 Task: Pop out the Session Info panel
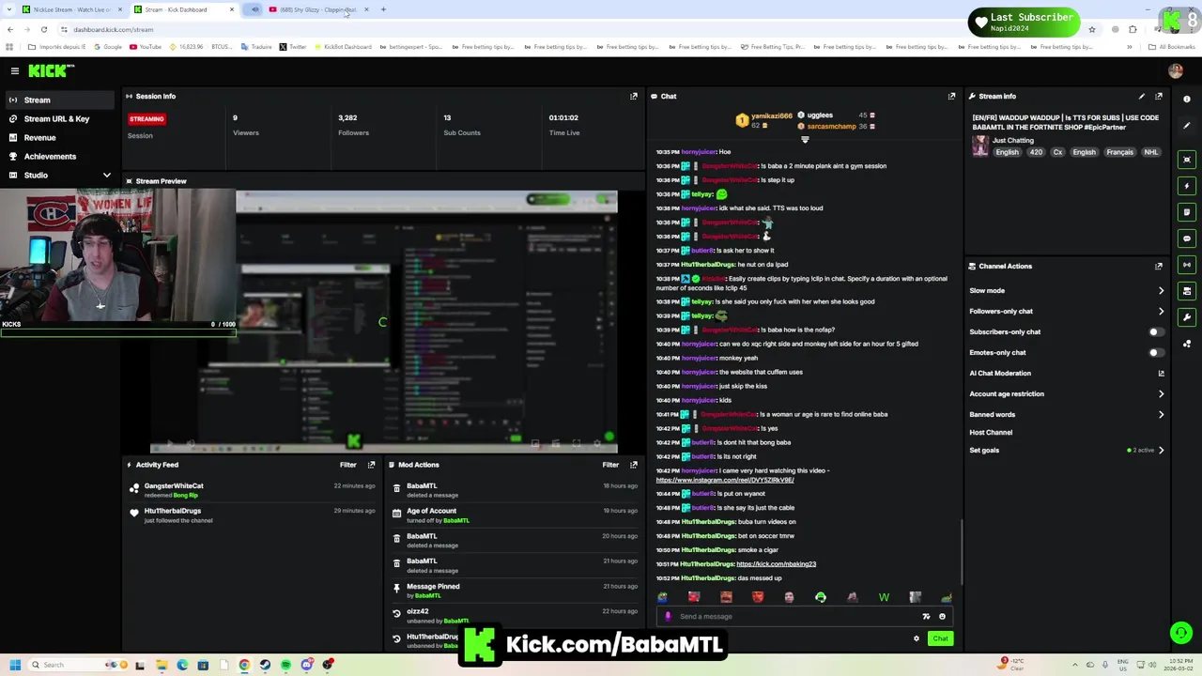[x=634, y=96]
